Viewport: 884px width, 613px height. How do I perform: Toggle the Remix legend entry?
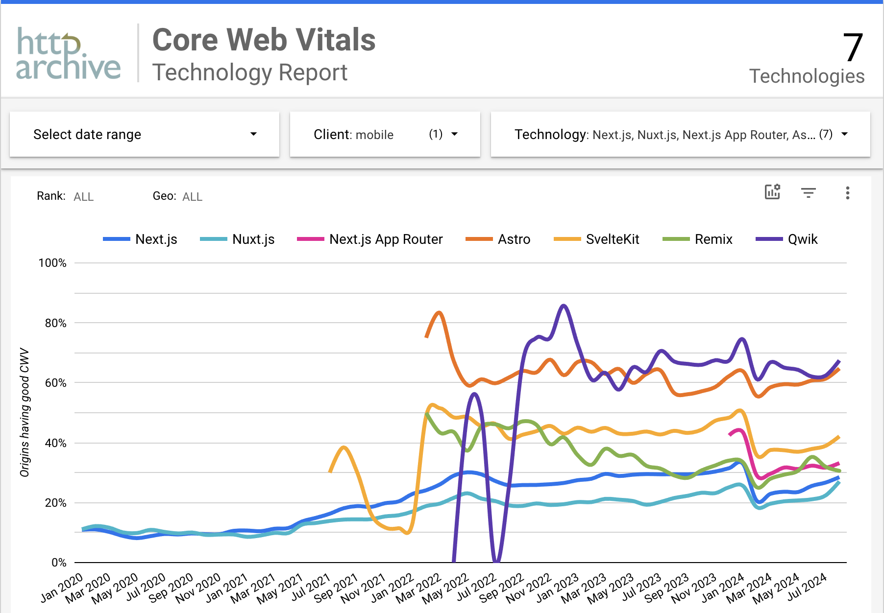click(697, 239)
